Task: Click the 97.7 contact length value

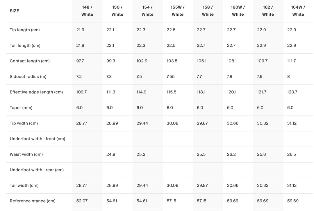Action: [x=80, y=61]
